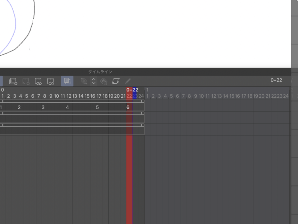Click the blue end-frame marker above frame 23
The width and height of the screenshot is (298, 224).
[135, 93]
